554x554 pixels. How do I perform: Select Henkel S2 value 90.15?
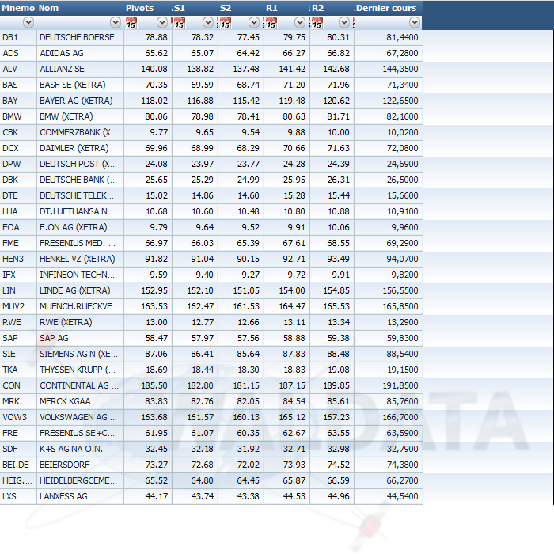[241, 259]
